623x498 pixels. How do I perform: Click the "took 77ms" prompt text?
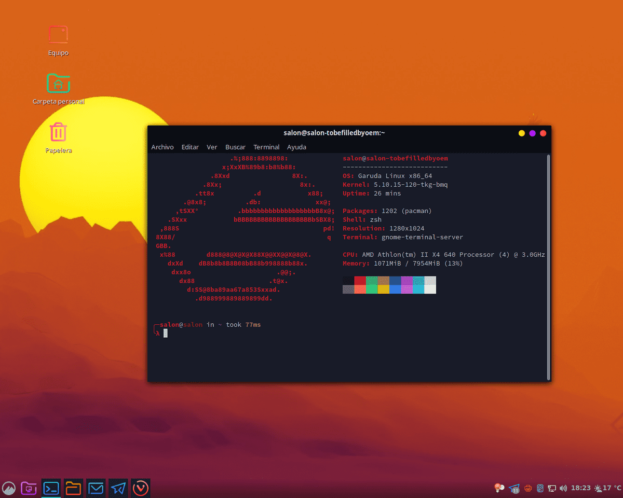tap(243, 325)
